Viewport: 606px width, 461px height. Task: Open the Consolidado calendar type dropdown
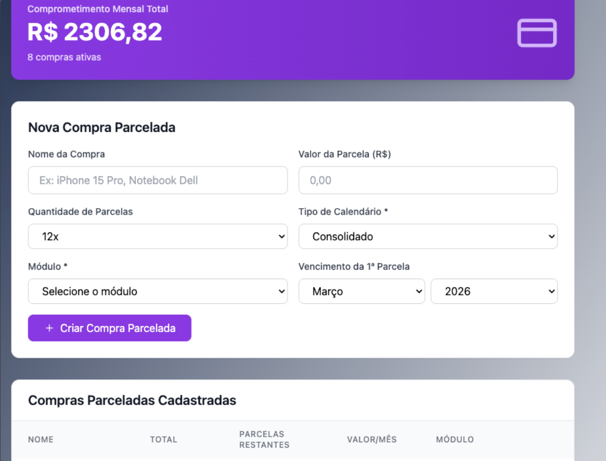point(426,236)
